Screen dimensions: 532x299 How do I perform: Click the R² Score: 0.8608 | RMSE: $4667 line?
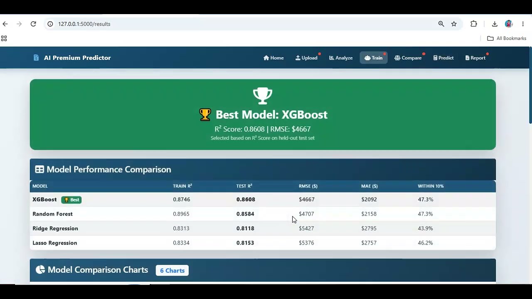263,129
